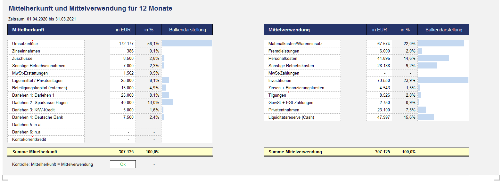Click the Darlehen 2: Sparkasse Hagen label
The height and width of the screenshot is (185, 503).
40,102
